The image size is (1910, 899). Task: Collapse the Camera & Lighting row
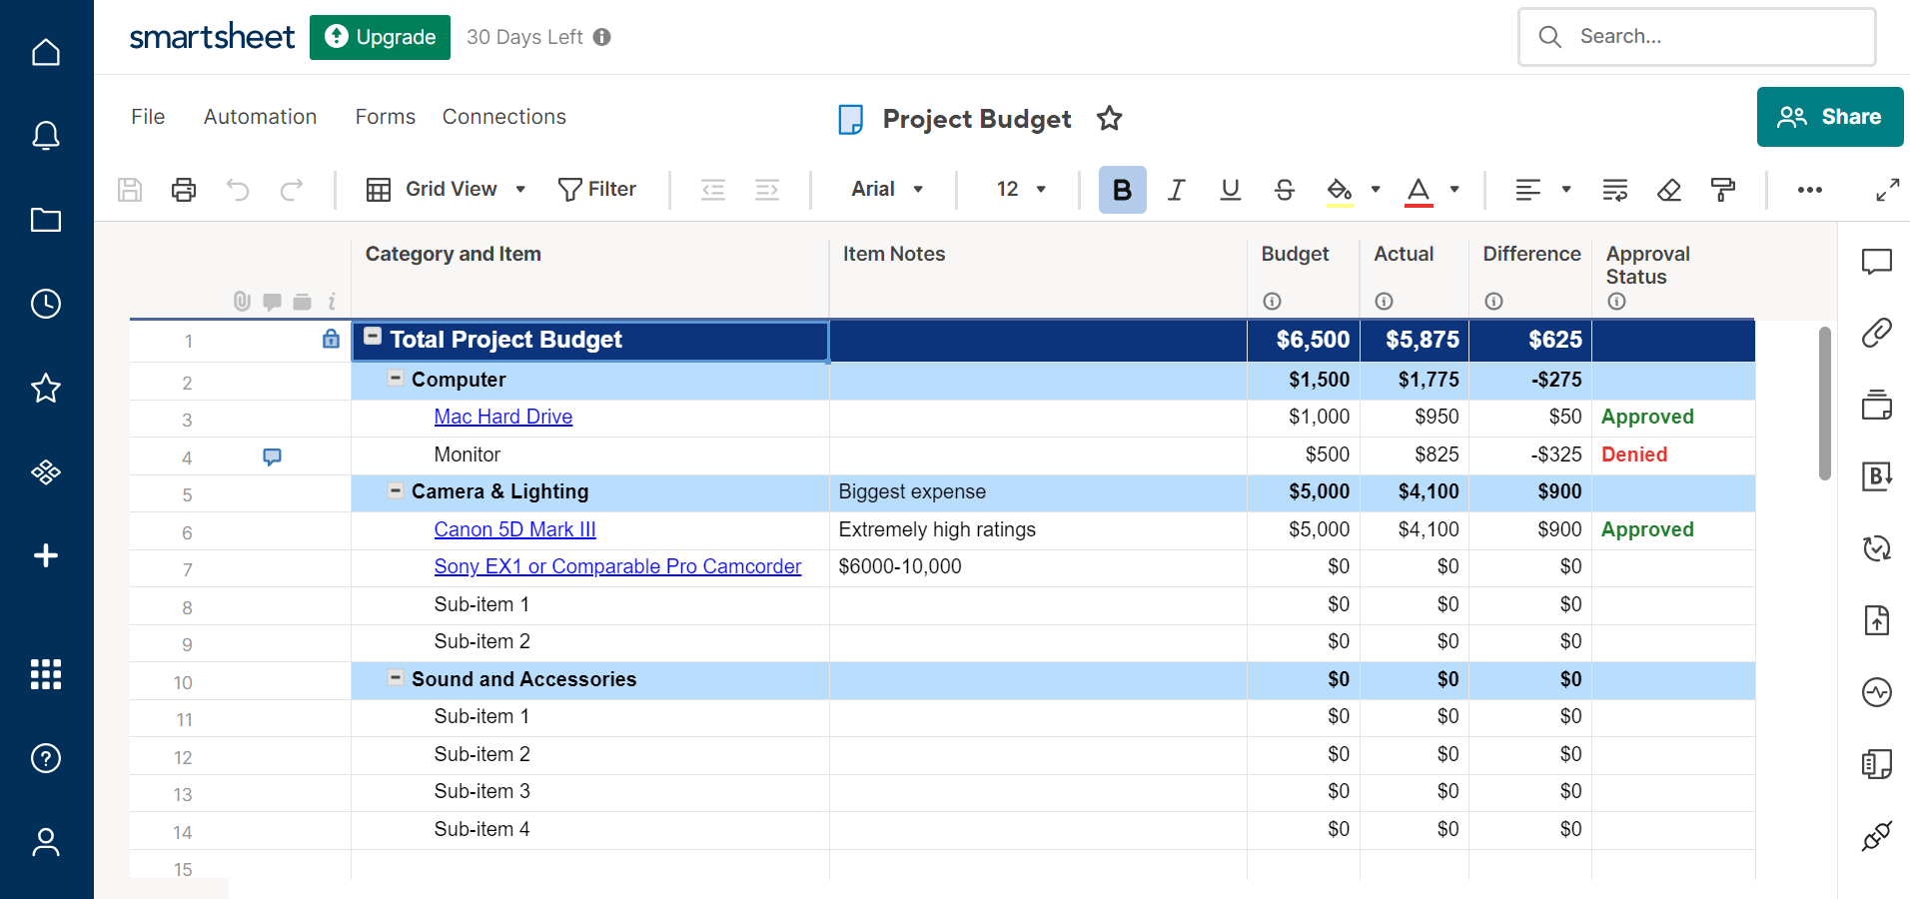(394, 491)
